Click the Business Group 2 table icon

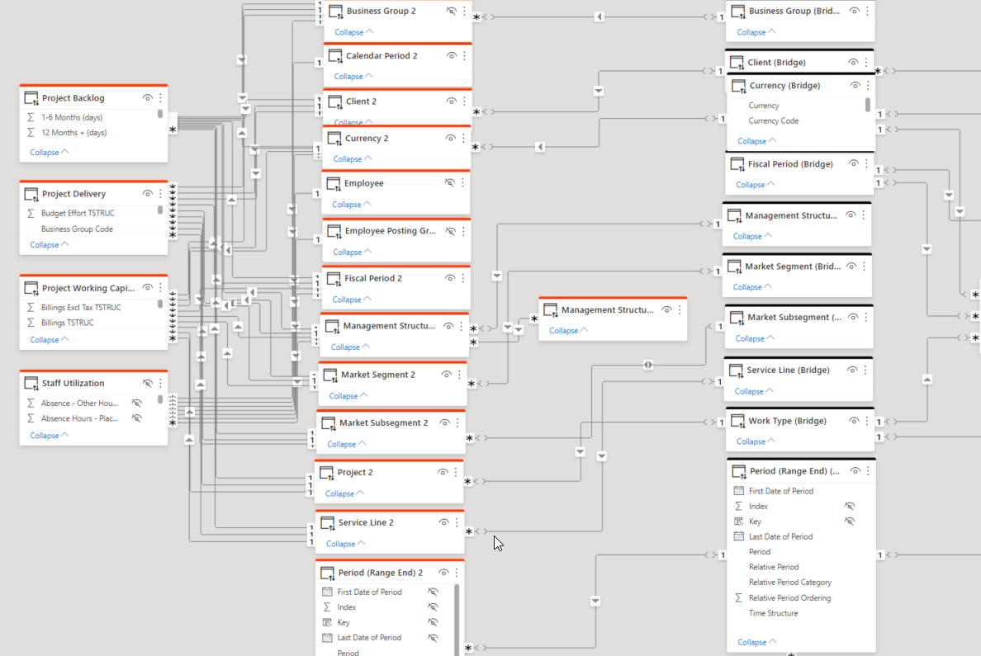pos(336,12)
